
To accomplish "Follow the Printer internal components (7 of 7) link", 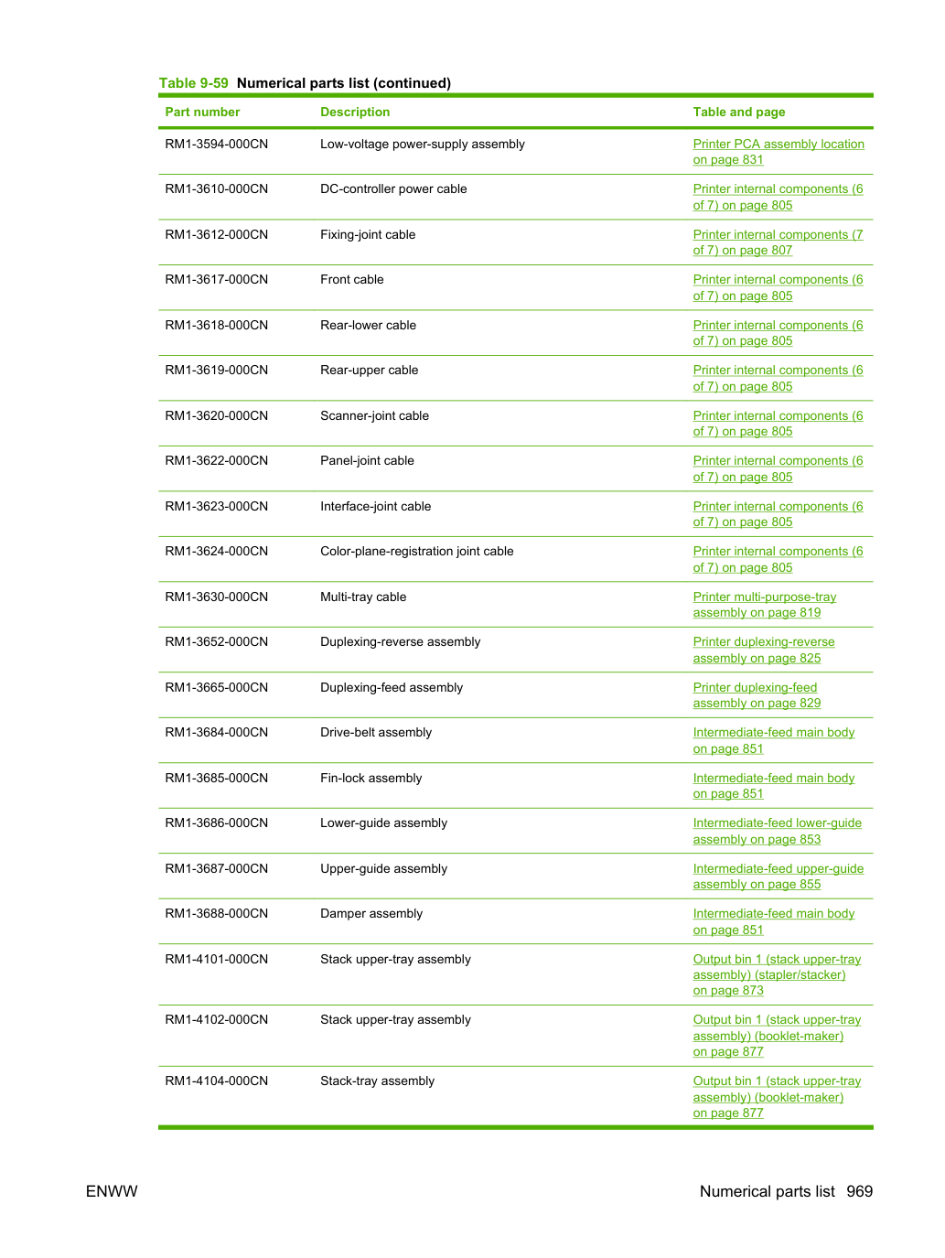I will 778,242.
